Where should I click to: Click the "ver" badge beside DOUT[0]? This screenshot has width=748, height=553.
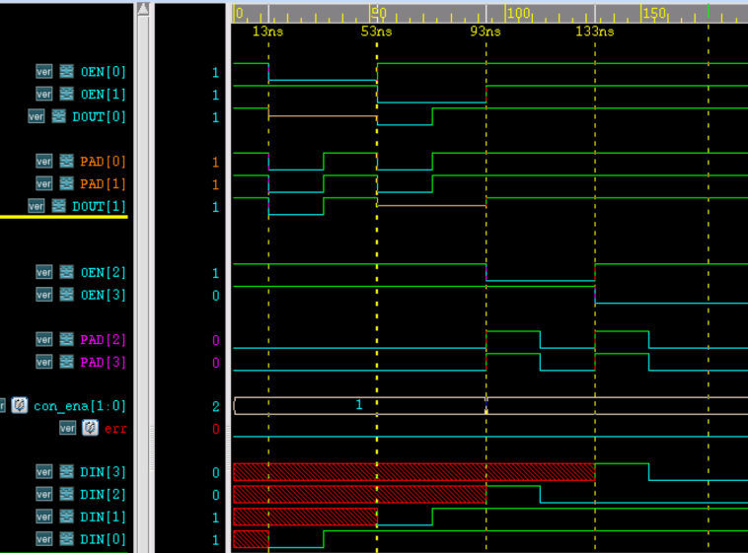point(36,116)
